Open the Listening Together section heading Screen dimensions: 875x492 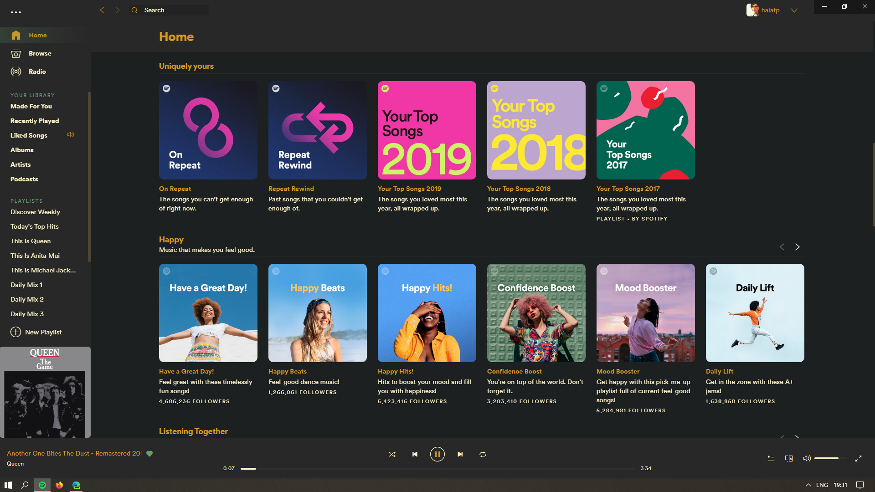[x=193, y=431]
